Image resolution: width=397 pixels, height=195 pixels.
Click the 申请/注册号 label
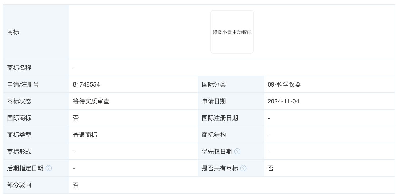[x=23, y=84]
